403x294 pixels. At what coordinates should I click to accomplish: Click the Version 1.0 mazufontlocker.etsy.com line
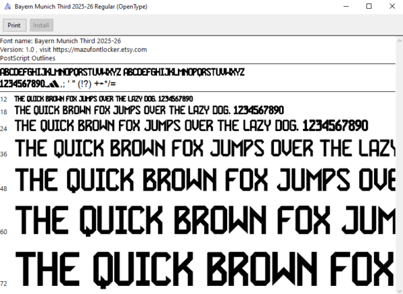tap(73, 50)
